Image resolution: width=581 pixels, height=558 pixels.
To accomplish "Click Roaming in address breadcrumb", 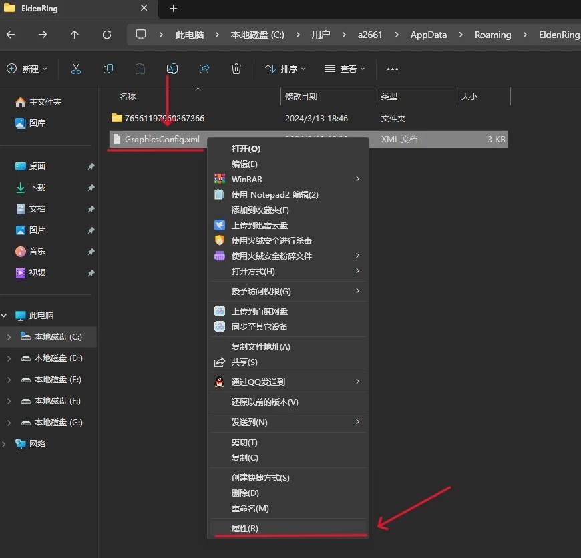I will [x=493, y=35].
